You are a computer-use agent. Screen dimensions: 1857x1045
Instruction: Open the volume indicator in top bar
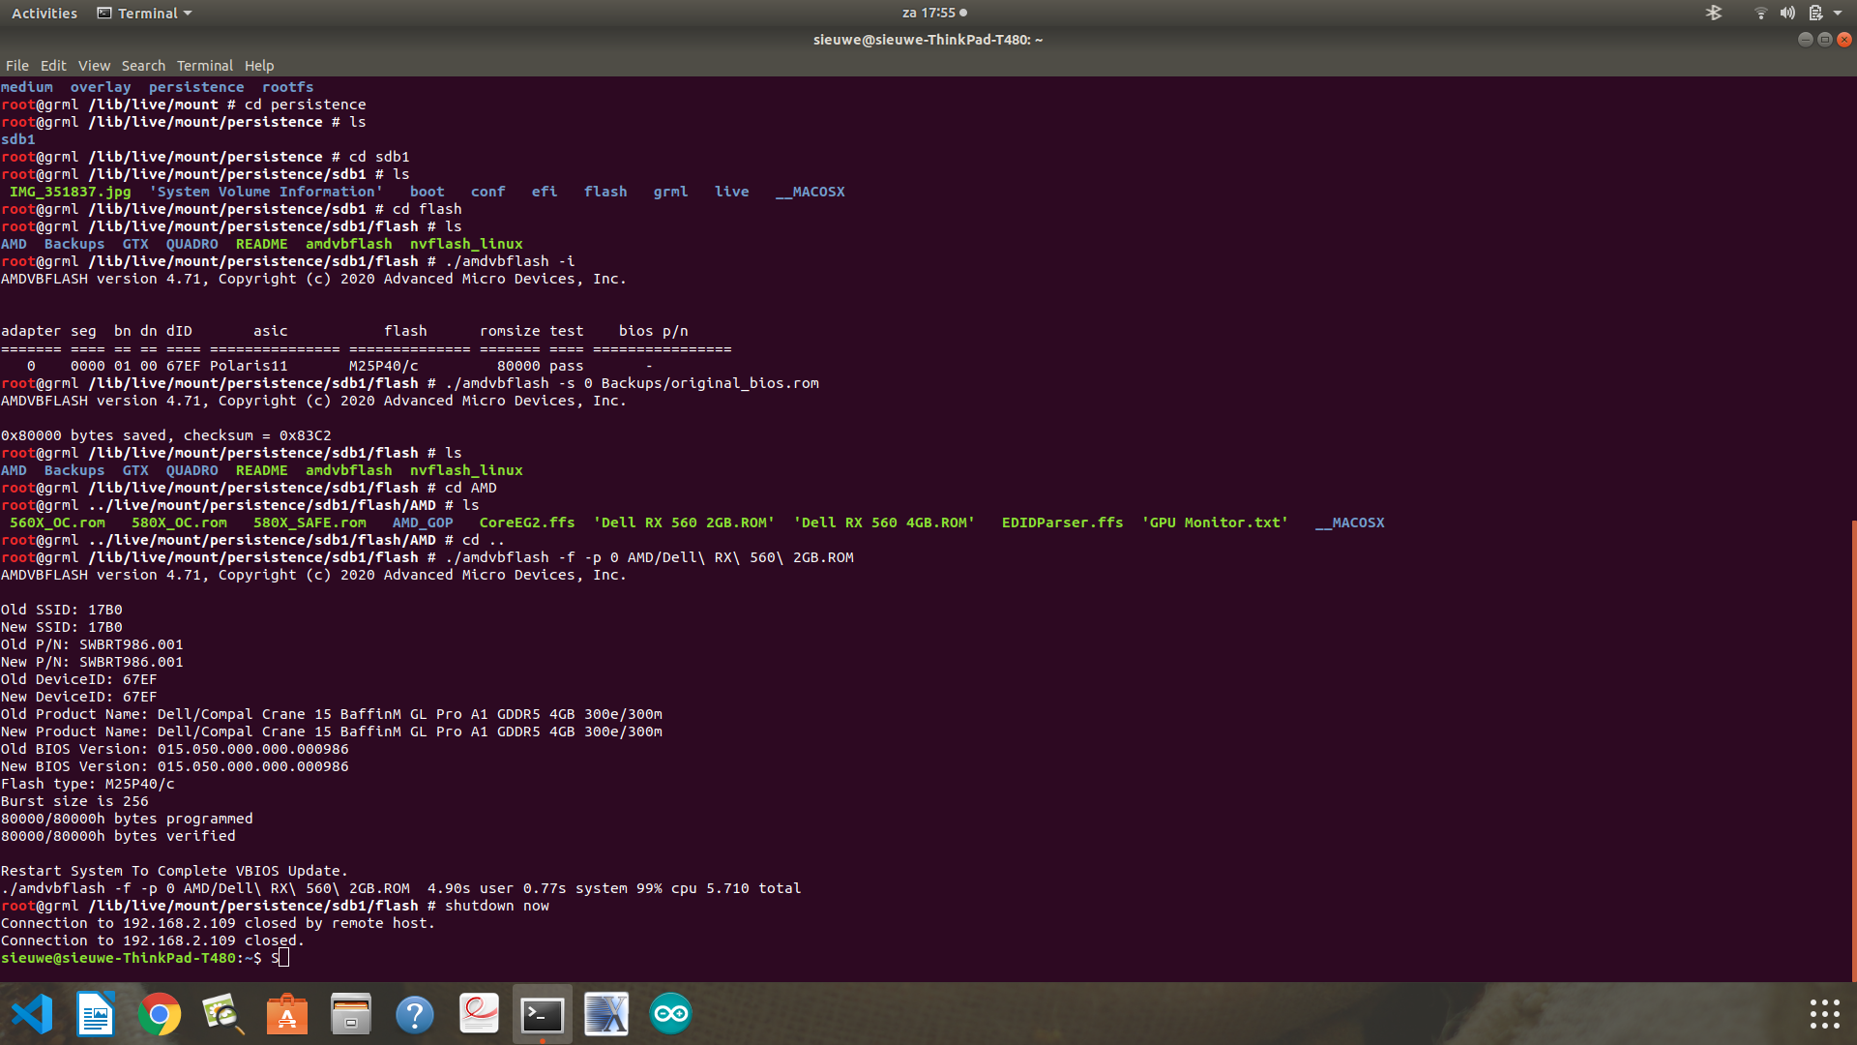pos(1787,13)
